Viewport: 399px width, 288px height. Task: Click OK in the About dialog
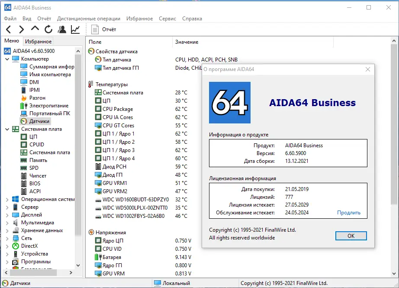[x=351, y=236]
